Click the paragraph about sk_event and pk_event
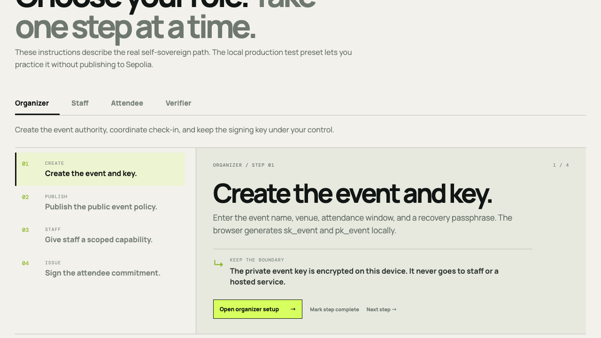The width and height of the screenshot is (601, 338). [x=362, y=224]
